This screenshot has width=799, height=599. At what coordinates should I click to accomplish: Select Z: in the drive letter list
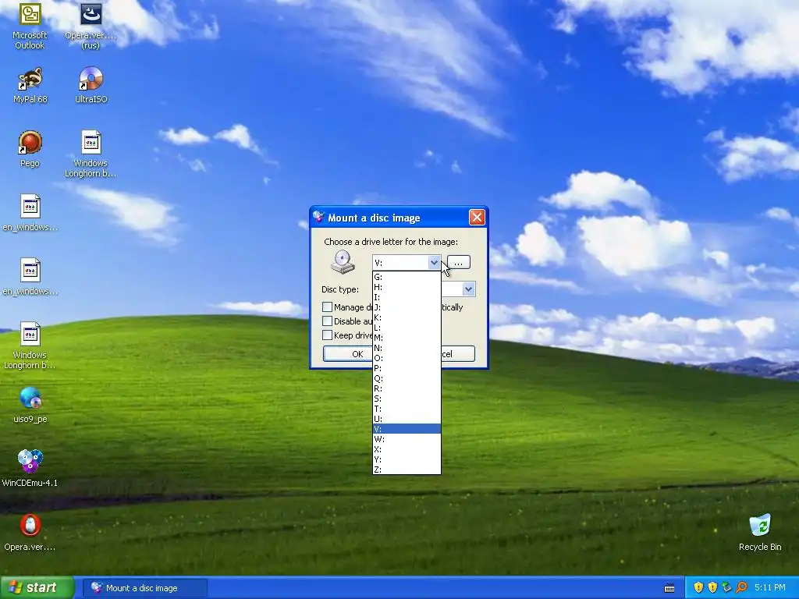click(407, 469)
